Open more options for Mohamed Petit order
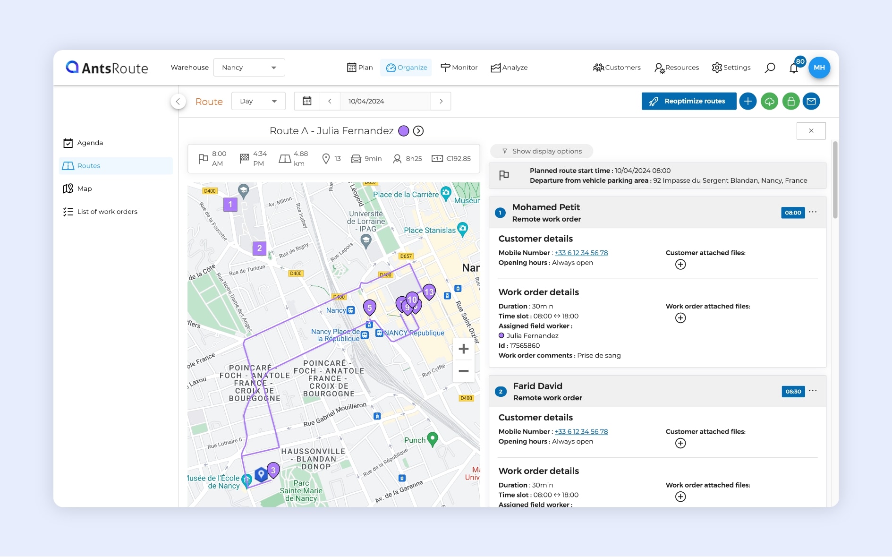The width and height of the screenshot is (892, 557). (x=813, y=212)
